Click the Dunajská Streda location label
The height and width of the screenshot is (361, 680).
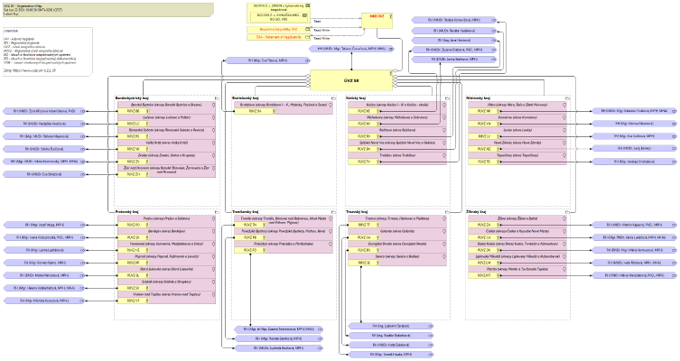point(396,244)
